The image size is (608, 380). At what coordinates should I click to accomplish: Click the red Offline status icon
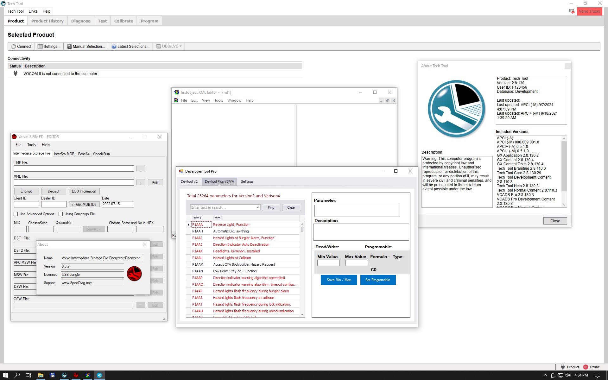point(586,367)
